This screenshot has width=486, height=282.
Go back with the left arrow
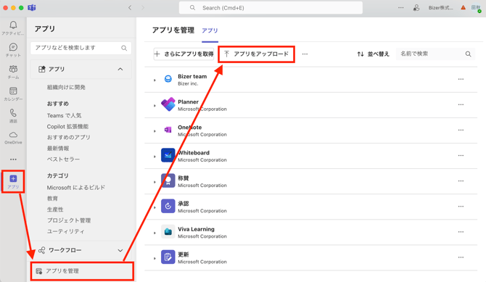point(130,8)
